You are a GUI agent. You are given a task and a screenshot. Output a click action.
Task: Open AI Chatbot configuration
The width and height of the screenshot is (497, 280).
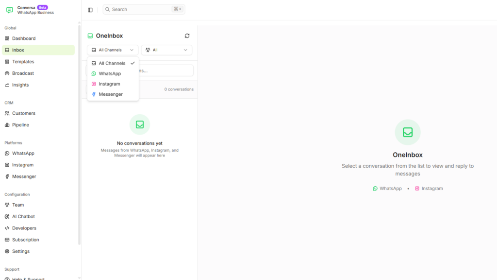point(23,217)
